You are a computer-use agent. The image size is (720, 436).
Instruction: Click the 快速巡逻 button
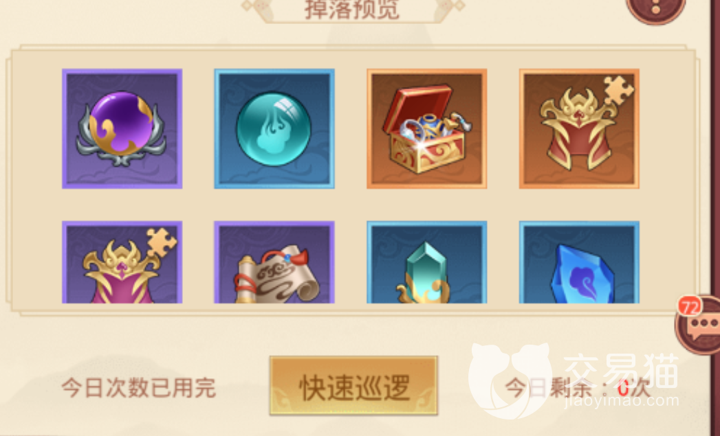(353, 386)
